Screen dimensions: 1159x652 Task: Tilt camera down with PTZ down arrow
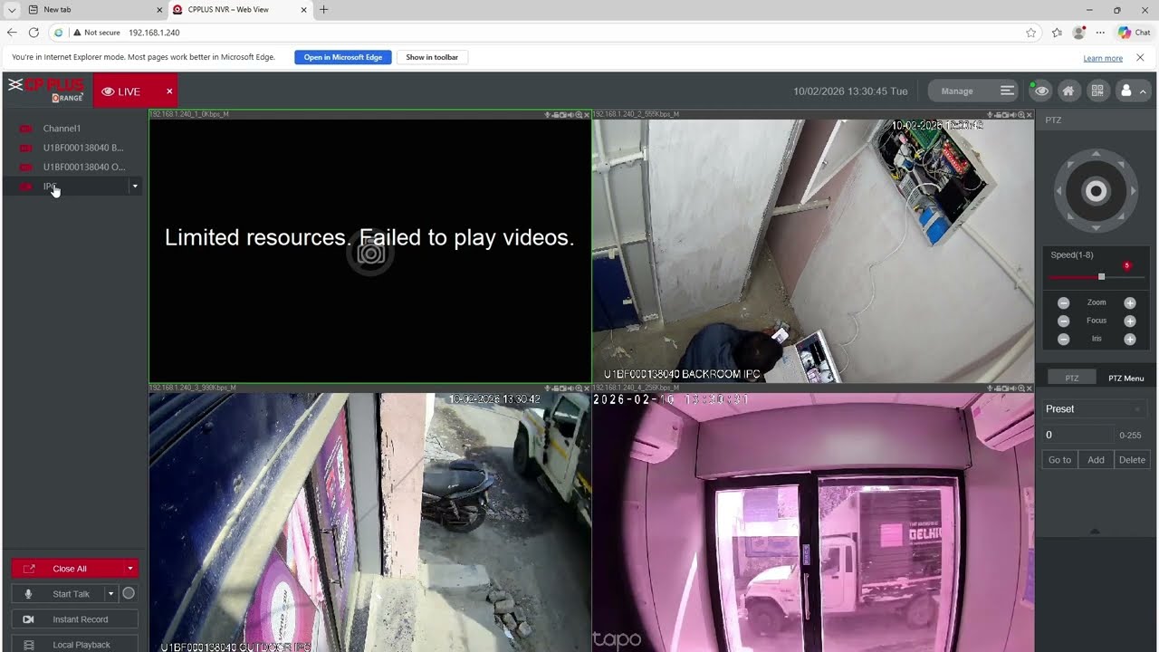pos(1096,228)
